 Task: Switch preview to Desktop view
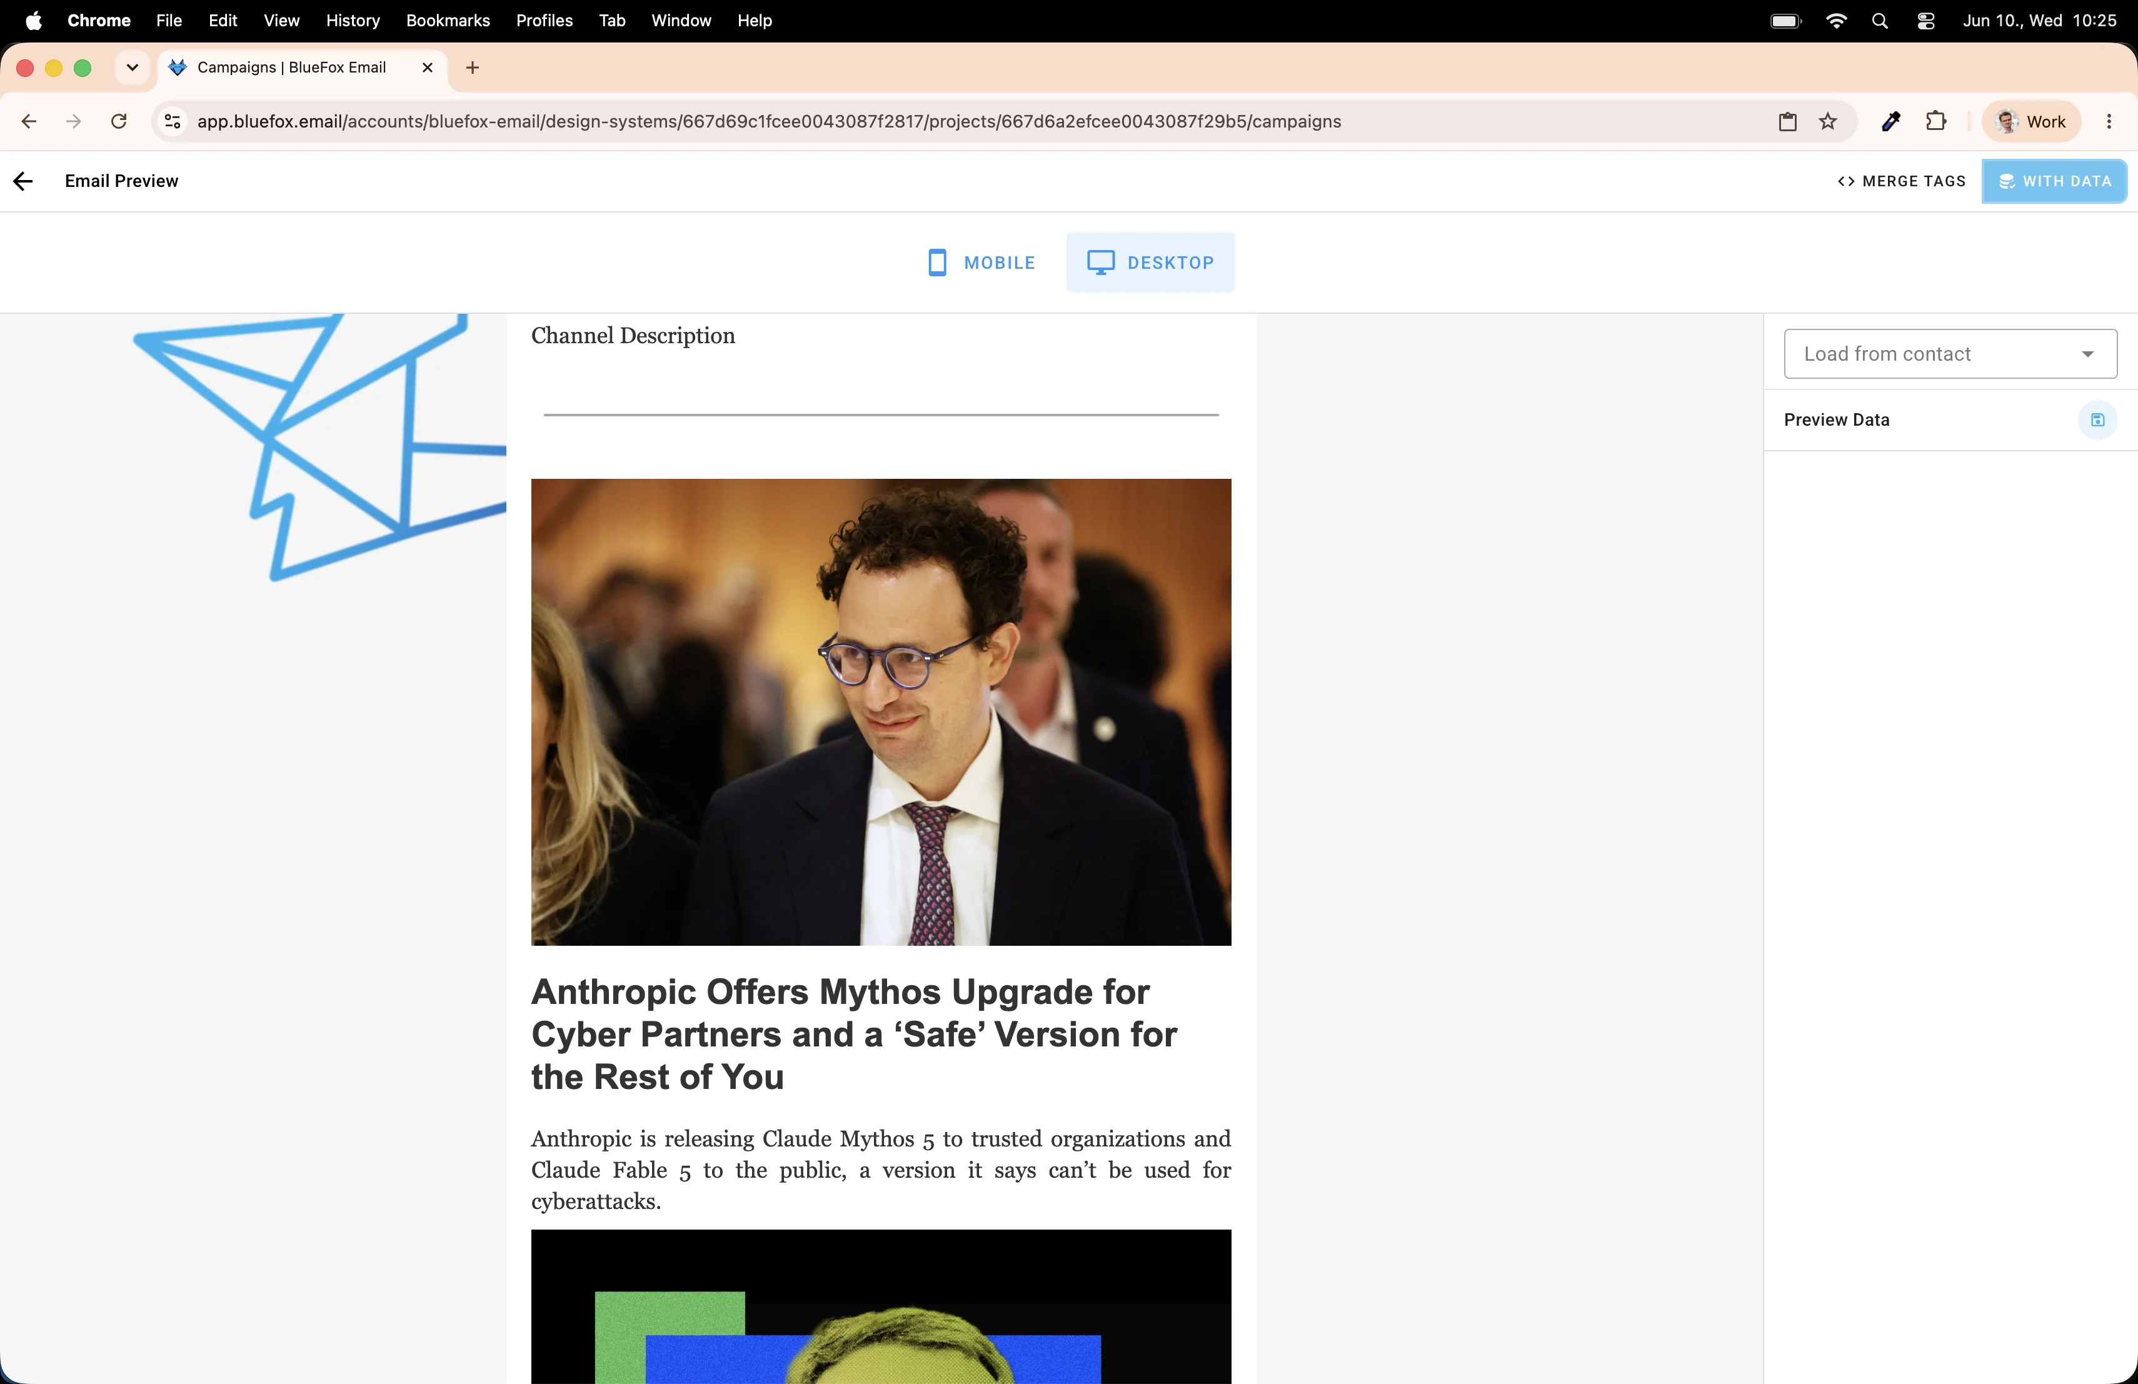1150,263
